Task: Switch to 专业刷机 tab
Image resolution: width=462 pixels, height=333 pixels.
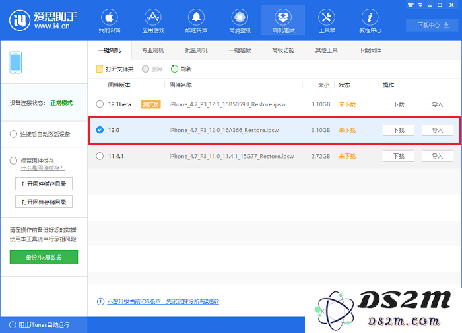Action: pos(153,50)
